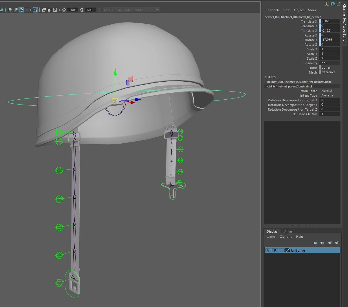This screenshot has height=307, width=348.
Task: Click the teal arc icon above Channel Box
Action: (333, 4)
